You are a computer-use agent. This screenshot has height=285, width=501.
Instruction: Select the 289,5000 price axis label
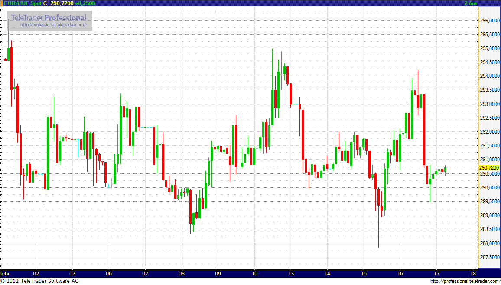coord(489,202)
